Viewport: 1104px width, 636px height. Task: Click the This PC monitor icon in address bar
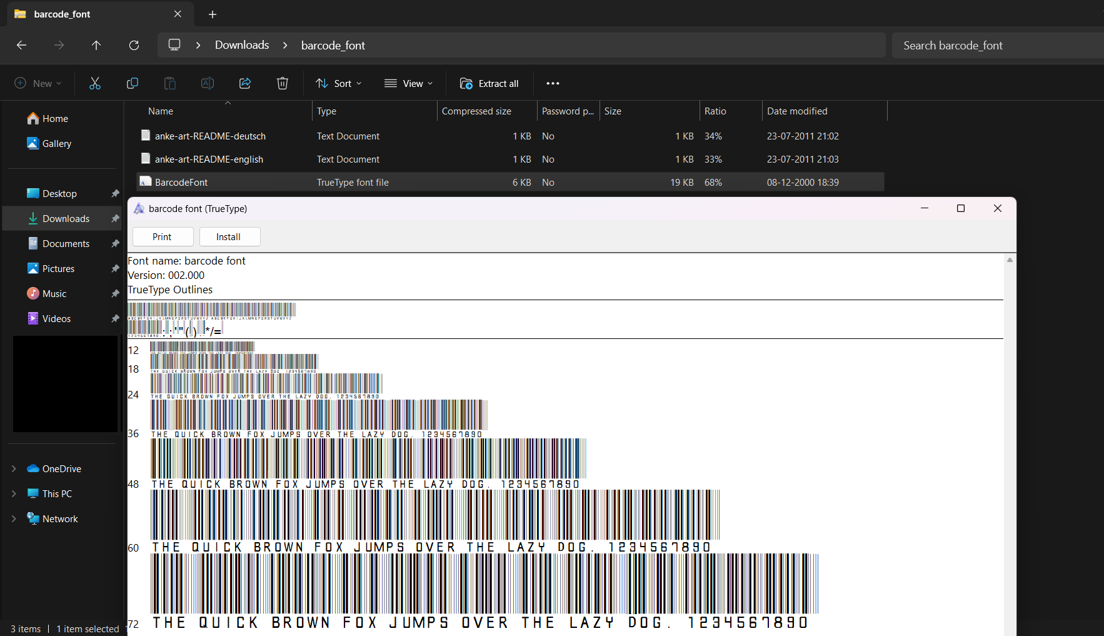(174, 45)
